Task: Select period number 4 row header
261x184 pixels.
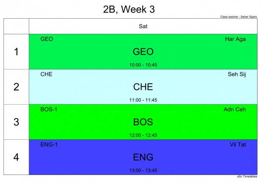Action: 17,157
